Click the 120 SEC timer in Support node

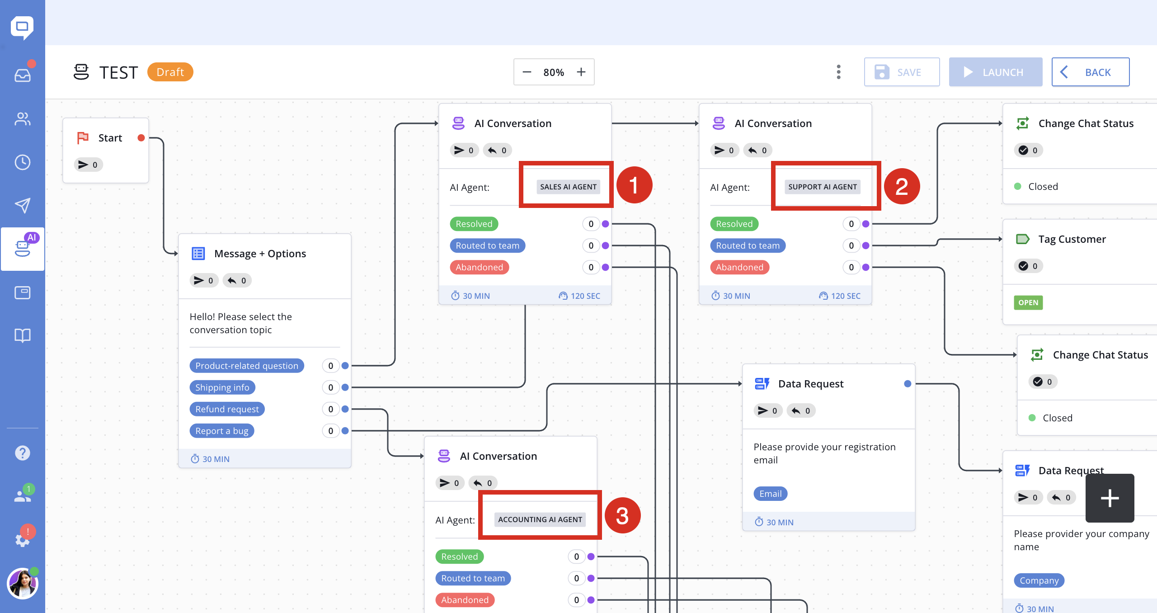[840, 296]
